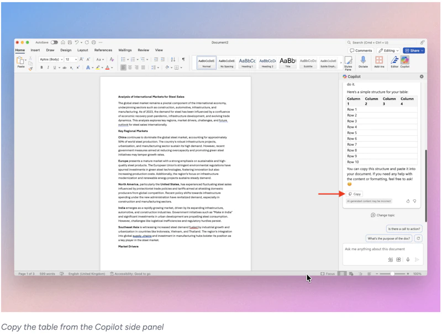Toggle Focus mode in status bar
Screen dimensions: 442x334
click(328, 273)
